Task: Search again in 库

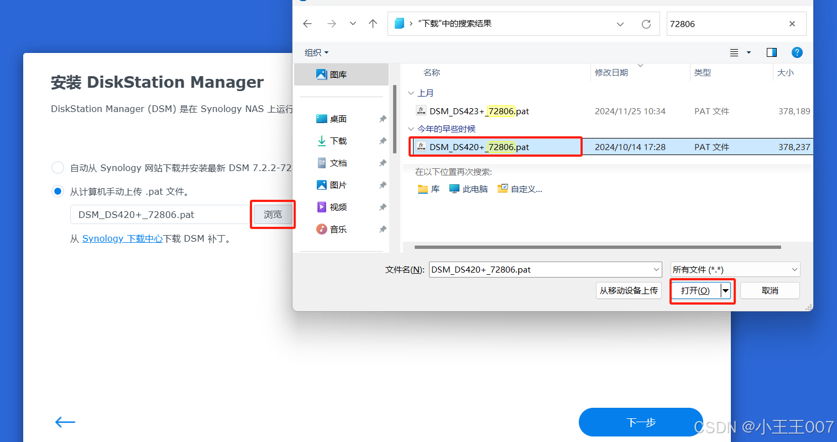Action: coord(428,189)
